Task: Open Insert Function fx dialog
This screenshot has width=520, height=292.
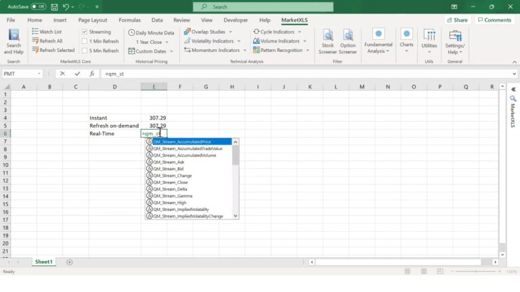Action: [x=92, y=74]
